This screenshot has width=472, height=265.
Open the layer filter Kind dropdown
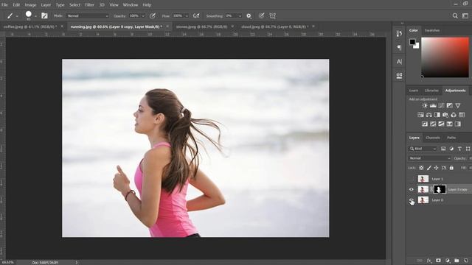[423, 149]
